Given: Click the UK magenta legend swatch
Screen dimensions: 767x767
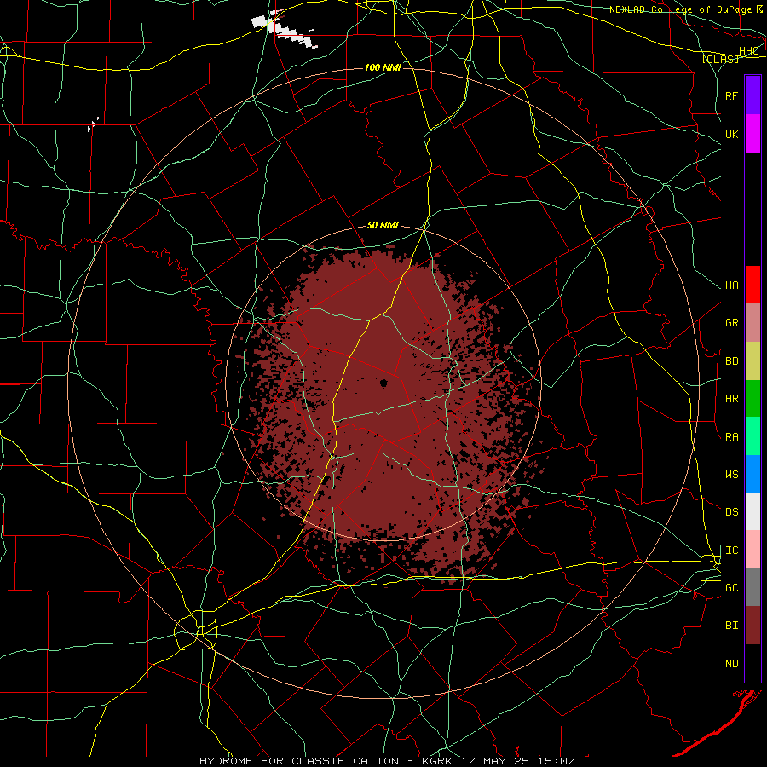Looking at the screenshot, I should coord(753,134).
